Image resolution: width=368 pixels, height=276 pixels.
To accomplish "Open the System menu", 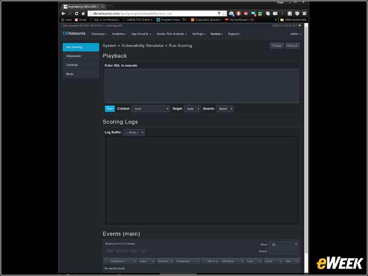I will tap(217, 34).
